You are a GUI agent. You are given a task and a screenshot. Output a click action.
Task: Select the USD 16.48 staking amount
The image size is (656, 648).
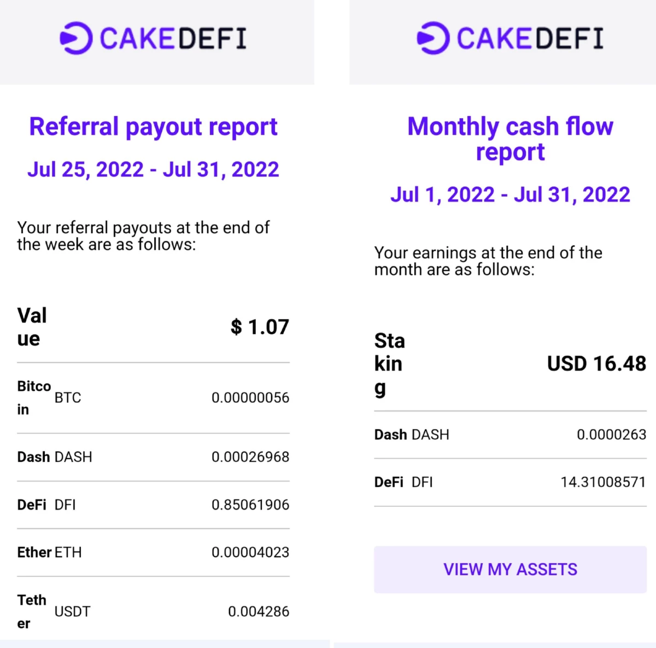pos(596,363)
